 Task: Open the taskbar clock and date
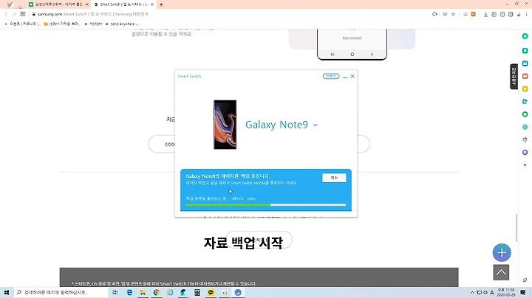506,292
